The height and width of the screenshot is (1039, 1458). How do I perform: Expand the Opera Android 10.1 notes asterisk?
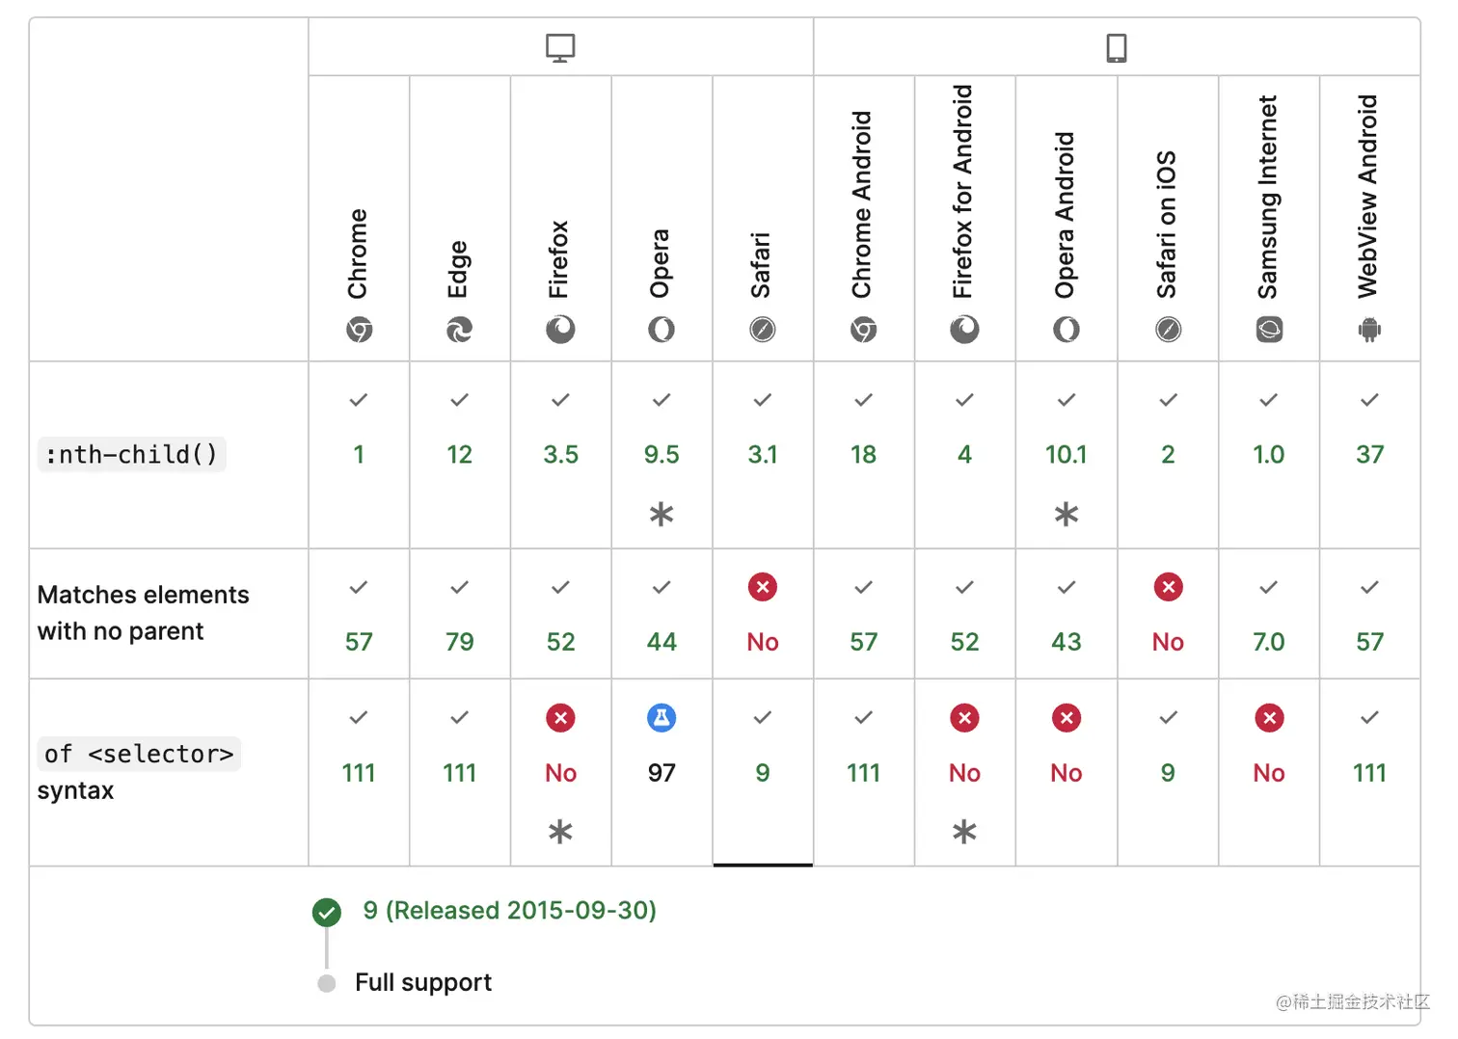(x=1066, y=515)
